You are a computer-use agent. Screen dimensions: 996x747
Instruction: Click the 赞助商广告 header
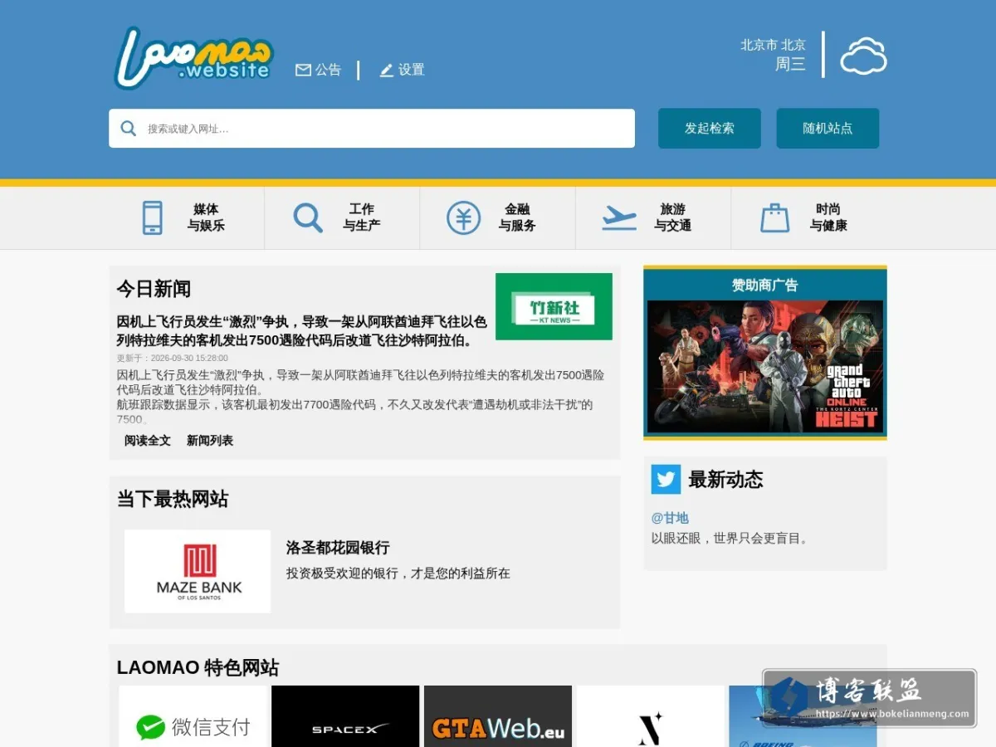coord(765,285)
